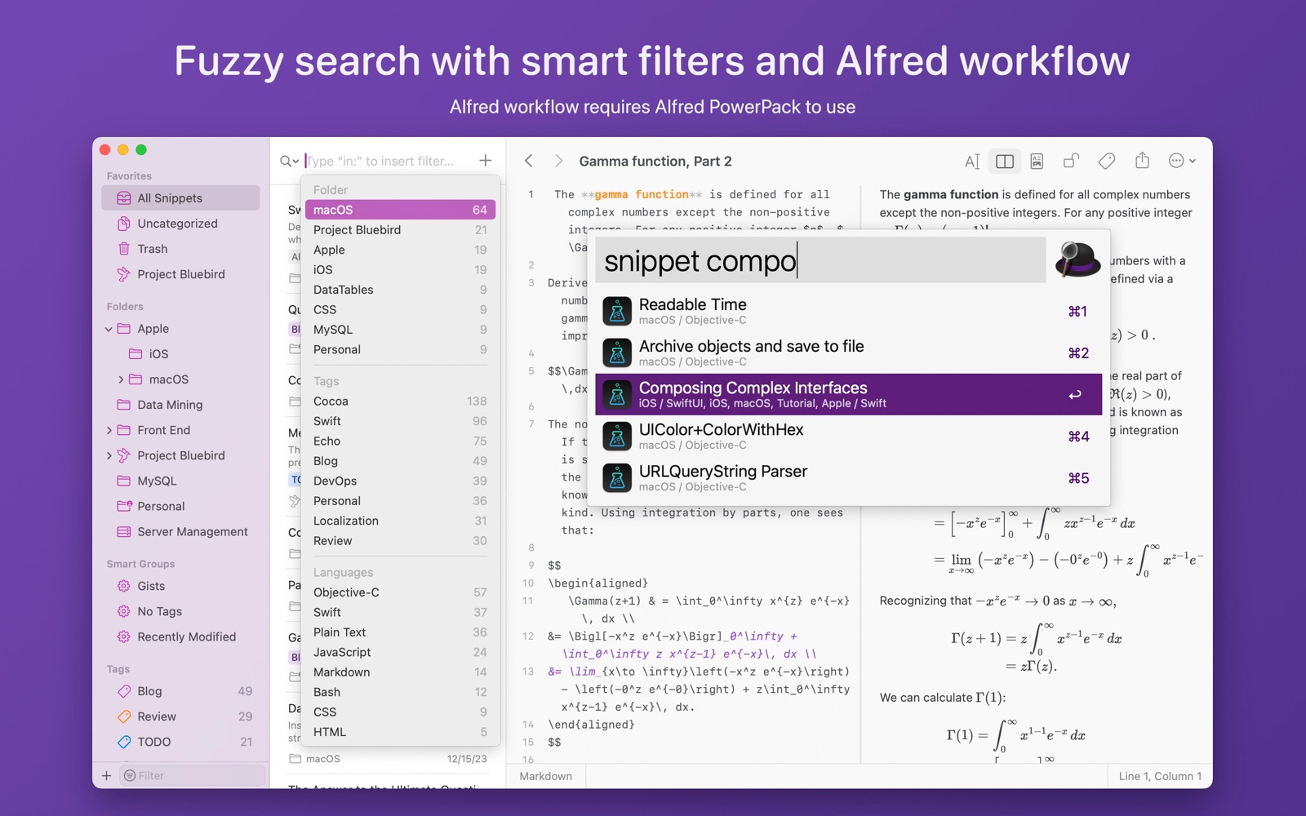Click the Alfred search query field
This screenshot has height=816, width=1306.
(x=820, y=260)
